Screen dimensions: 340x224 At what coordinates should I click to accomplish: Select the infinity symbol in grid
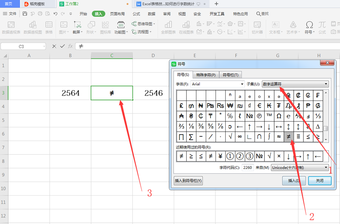coord(240,137)
